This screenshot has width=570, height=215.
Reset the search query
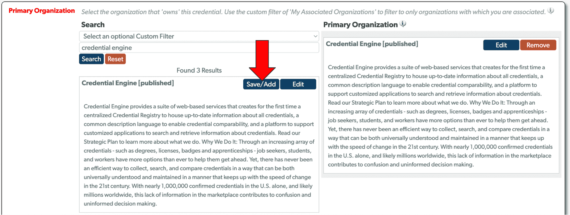[115, 59]
